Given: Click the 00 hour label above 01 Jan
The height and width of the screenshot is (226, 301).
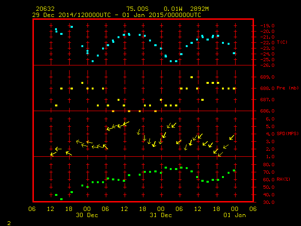Looking at the screenshot, I should (x=235, y=209).
